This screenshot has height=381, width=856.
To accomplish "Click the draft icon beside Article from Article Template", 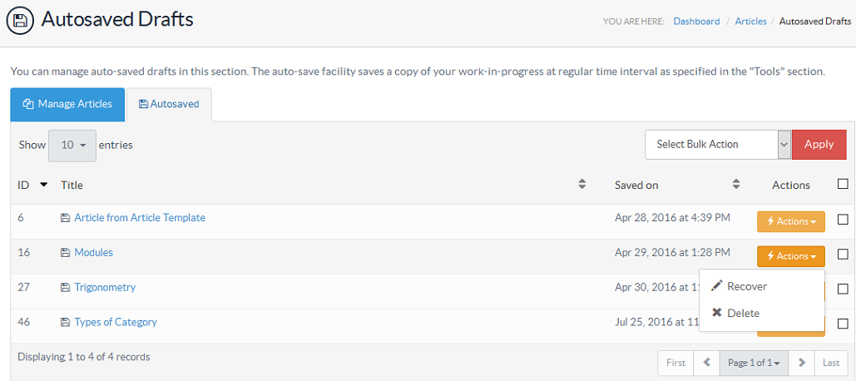I will pos(65,218).
